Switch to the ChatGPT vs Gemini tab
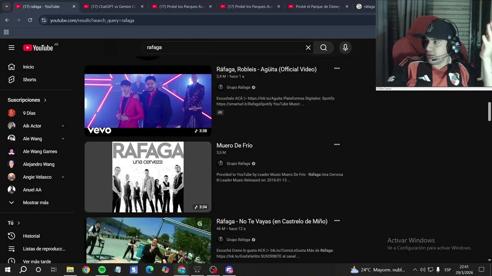 point(113,7)
